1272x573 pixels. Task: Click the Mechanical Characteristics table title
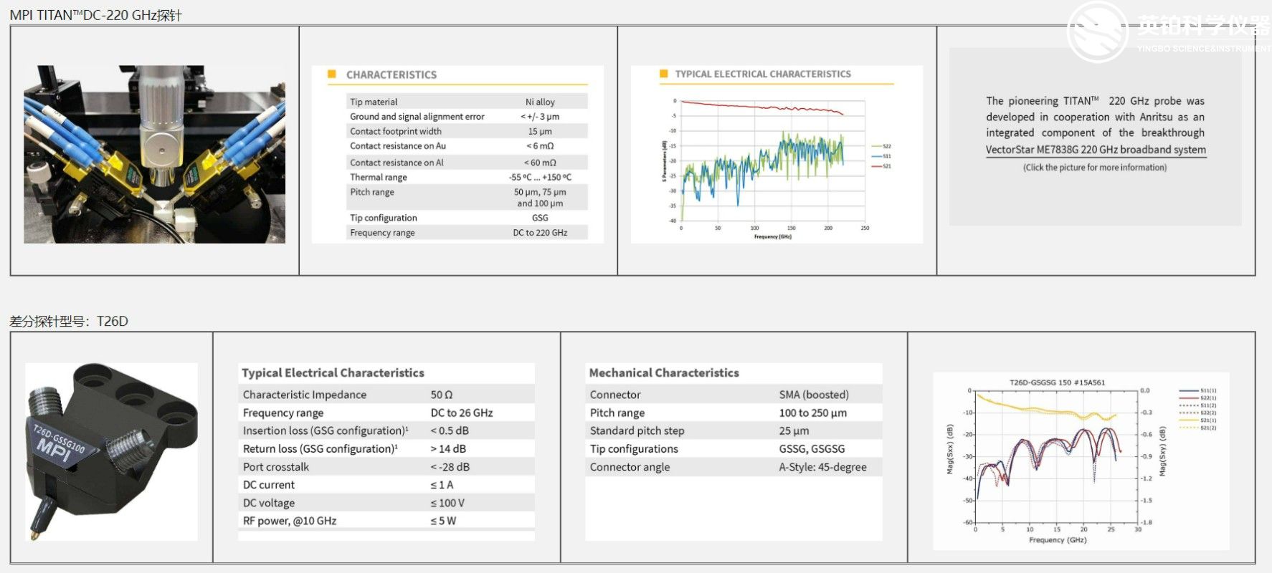(x=663, y=372)
